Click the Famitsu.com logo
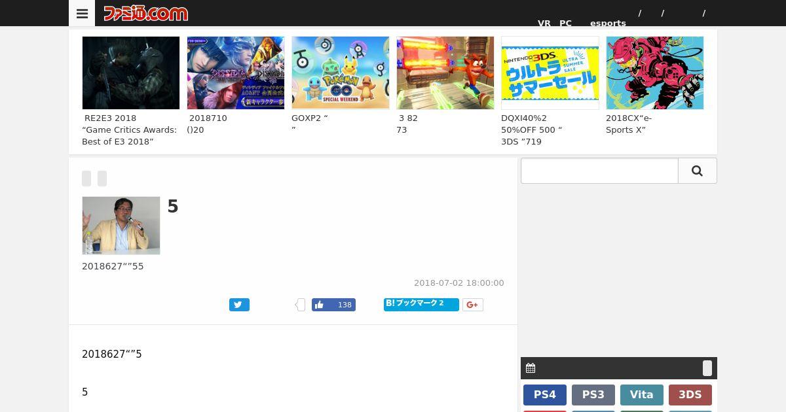The image size is (786, 412). (x=145, y=13)
